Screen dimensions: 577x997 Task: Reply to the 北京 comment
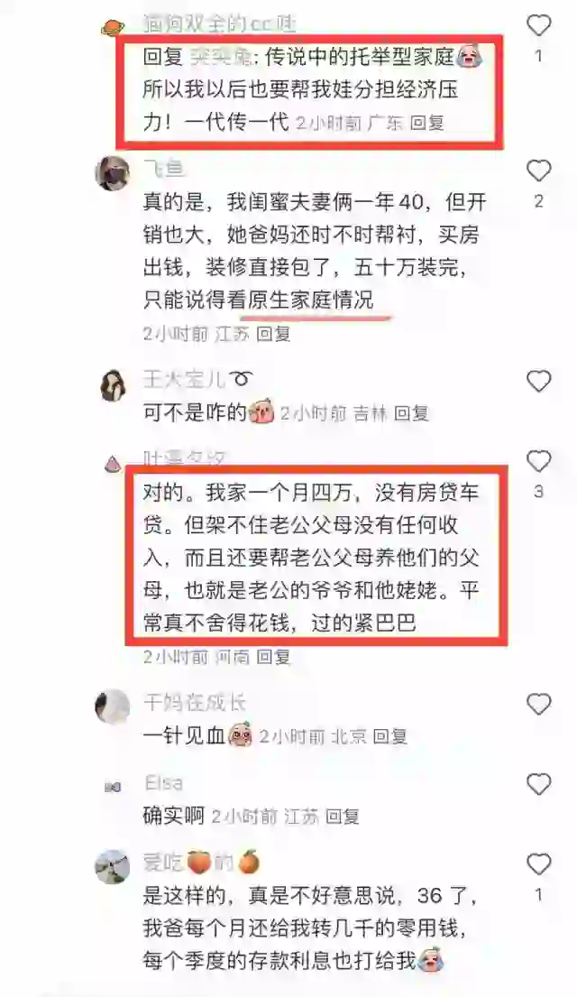click(390, 736)
